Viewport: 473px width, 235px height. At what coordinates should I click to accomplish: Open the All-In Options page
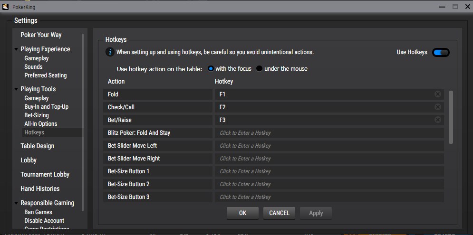point(41,123)
